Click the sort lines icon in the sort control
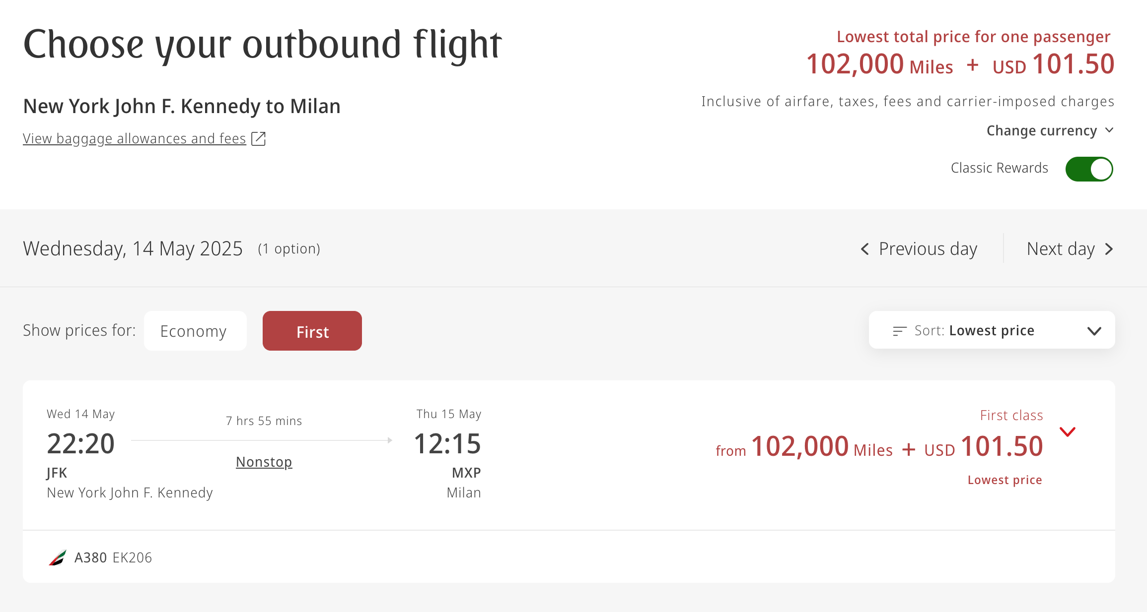This screenshot has height=612, width=1147. pos(900,330)
